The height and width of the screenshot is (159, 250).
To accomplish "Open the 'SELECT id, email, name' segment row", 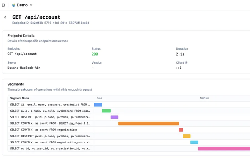I will [x=50, y=105].
